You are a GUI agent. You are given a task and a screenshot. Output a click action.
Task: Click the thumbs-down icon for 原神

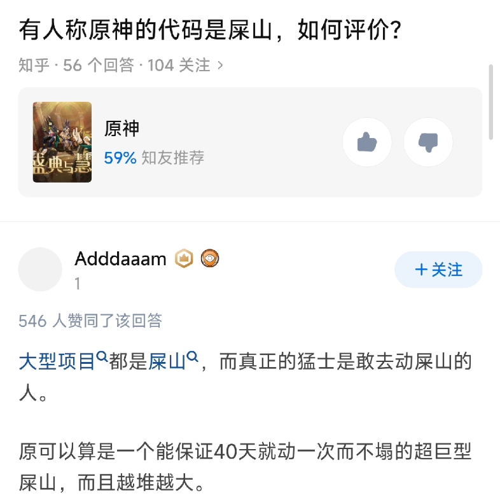coord(428,142)
